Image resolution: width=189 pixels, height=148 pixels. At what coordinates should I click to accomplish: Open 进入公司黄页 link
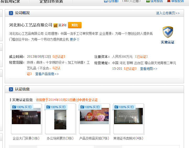pos(168,13)
